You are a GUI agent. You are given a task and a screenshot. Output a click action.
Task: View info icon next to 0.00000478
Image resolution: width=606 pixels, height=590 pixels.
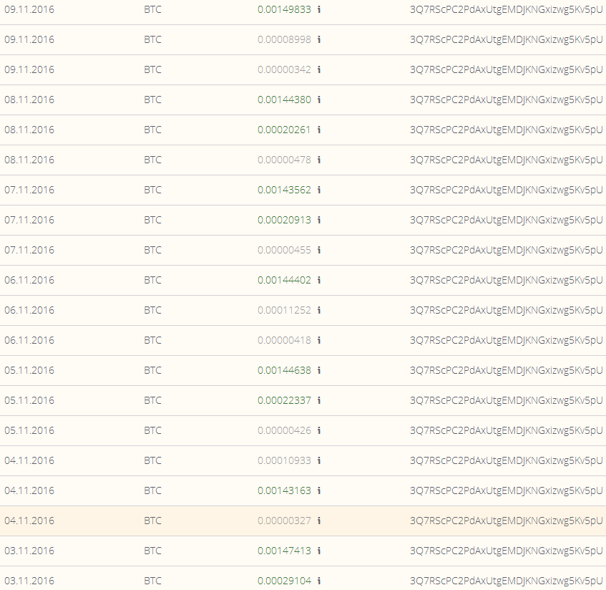[x=319, y=160]
